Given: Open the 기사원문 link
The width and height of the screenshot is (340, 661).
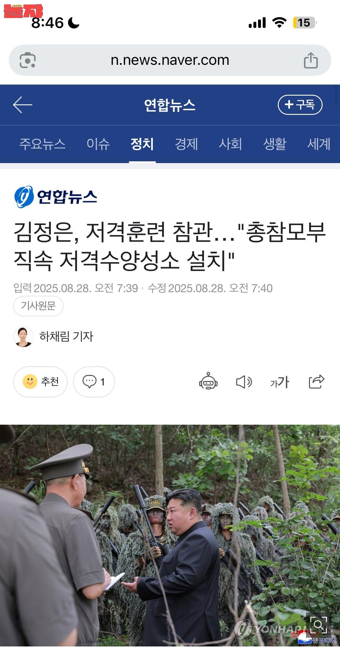Looking at the screenshot, I should pyautogui.click(x=38, y=306).
